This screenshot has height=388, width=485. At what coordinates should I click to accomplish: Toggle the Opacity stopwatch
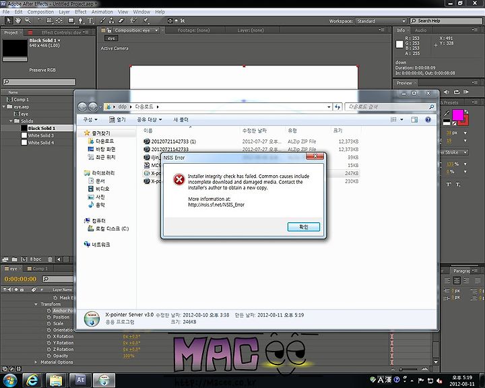[49, 356]
